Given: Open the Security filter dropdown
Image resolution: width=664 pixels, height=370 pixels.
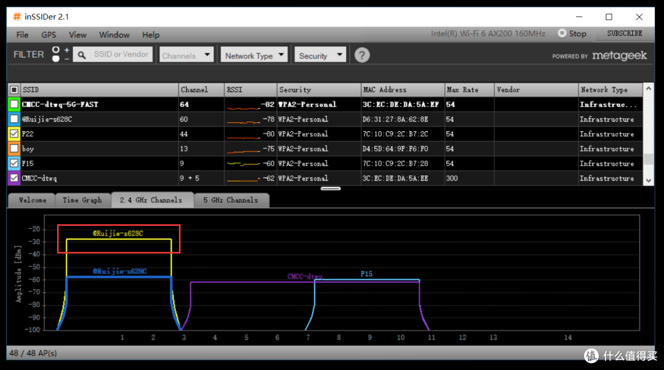Looking at the screenshot, I should click(x=320, y=55).
